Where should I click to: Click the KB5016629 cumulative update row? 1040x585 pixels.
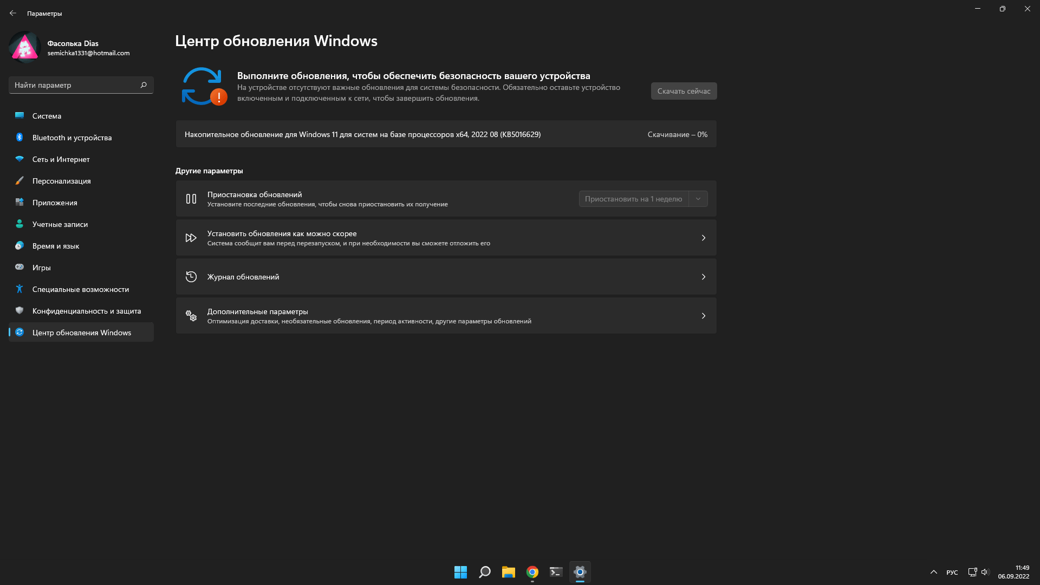click(x=446, y=134)
